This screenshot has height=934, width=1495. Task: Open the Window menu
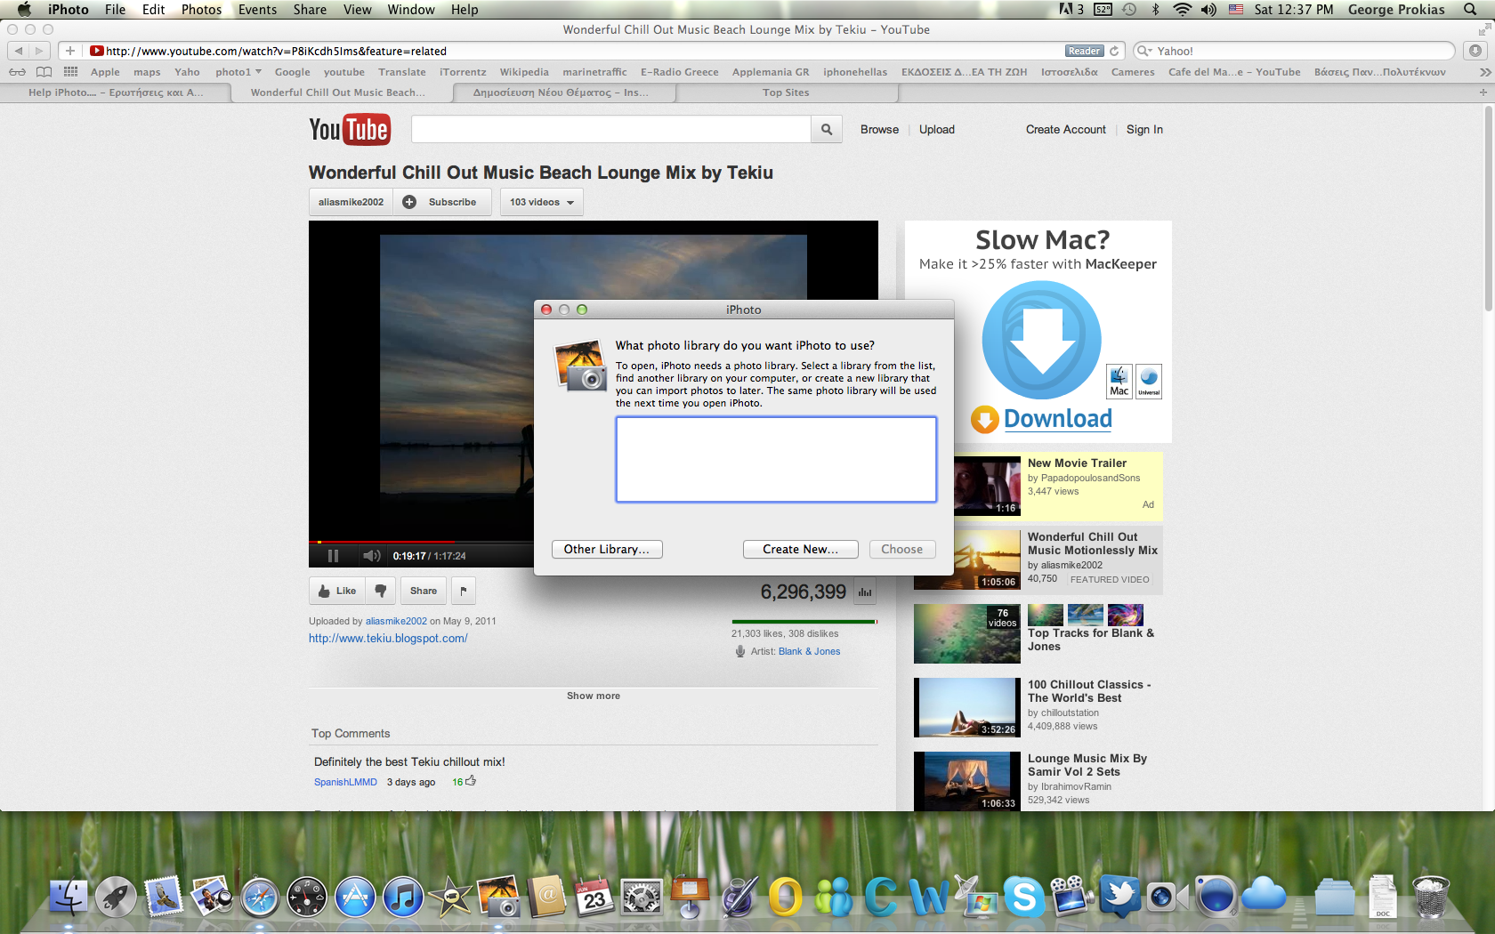(x=411, y=9)
